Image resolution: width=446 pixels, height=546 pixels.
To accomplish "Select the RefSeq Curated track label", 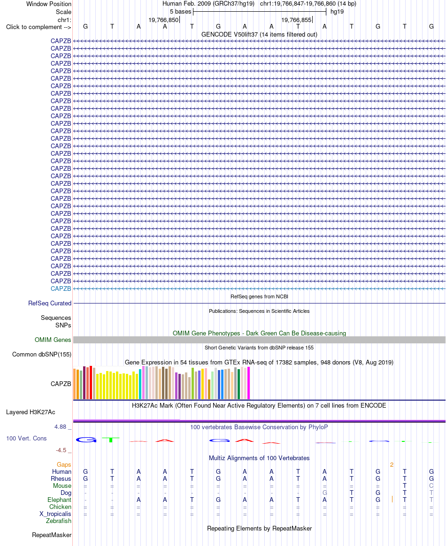I will click(50, 303).
